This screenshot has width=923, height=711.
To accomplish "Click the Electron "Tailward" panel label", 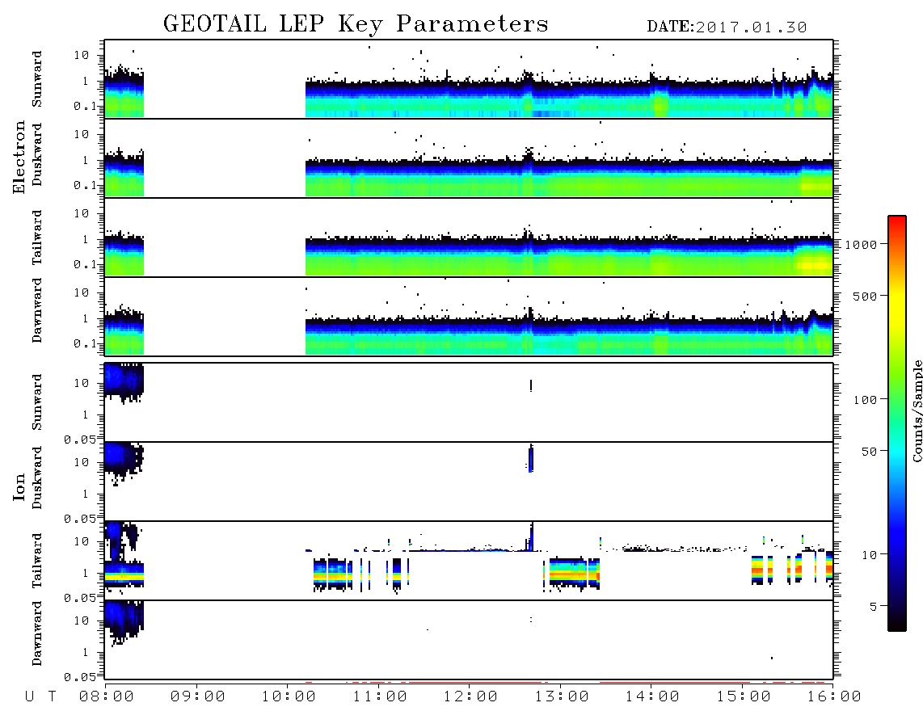I will click(37, 238).
